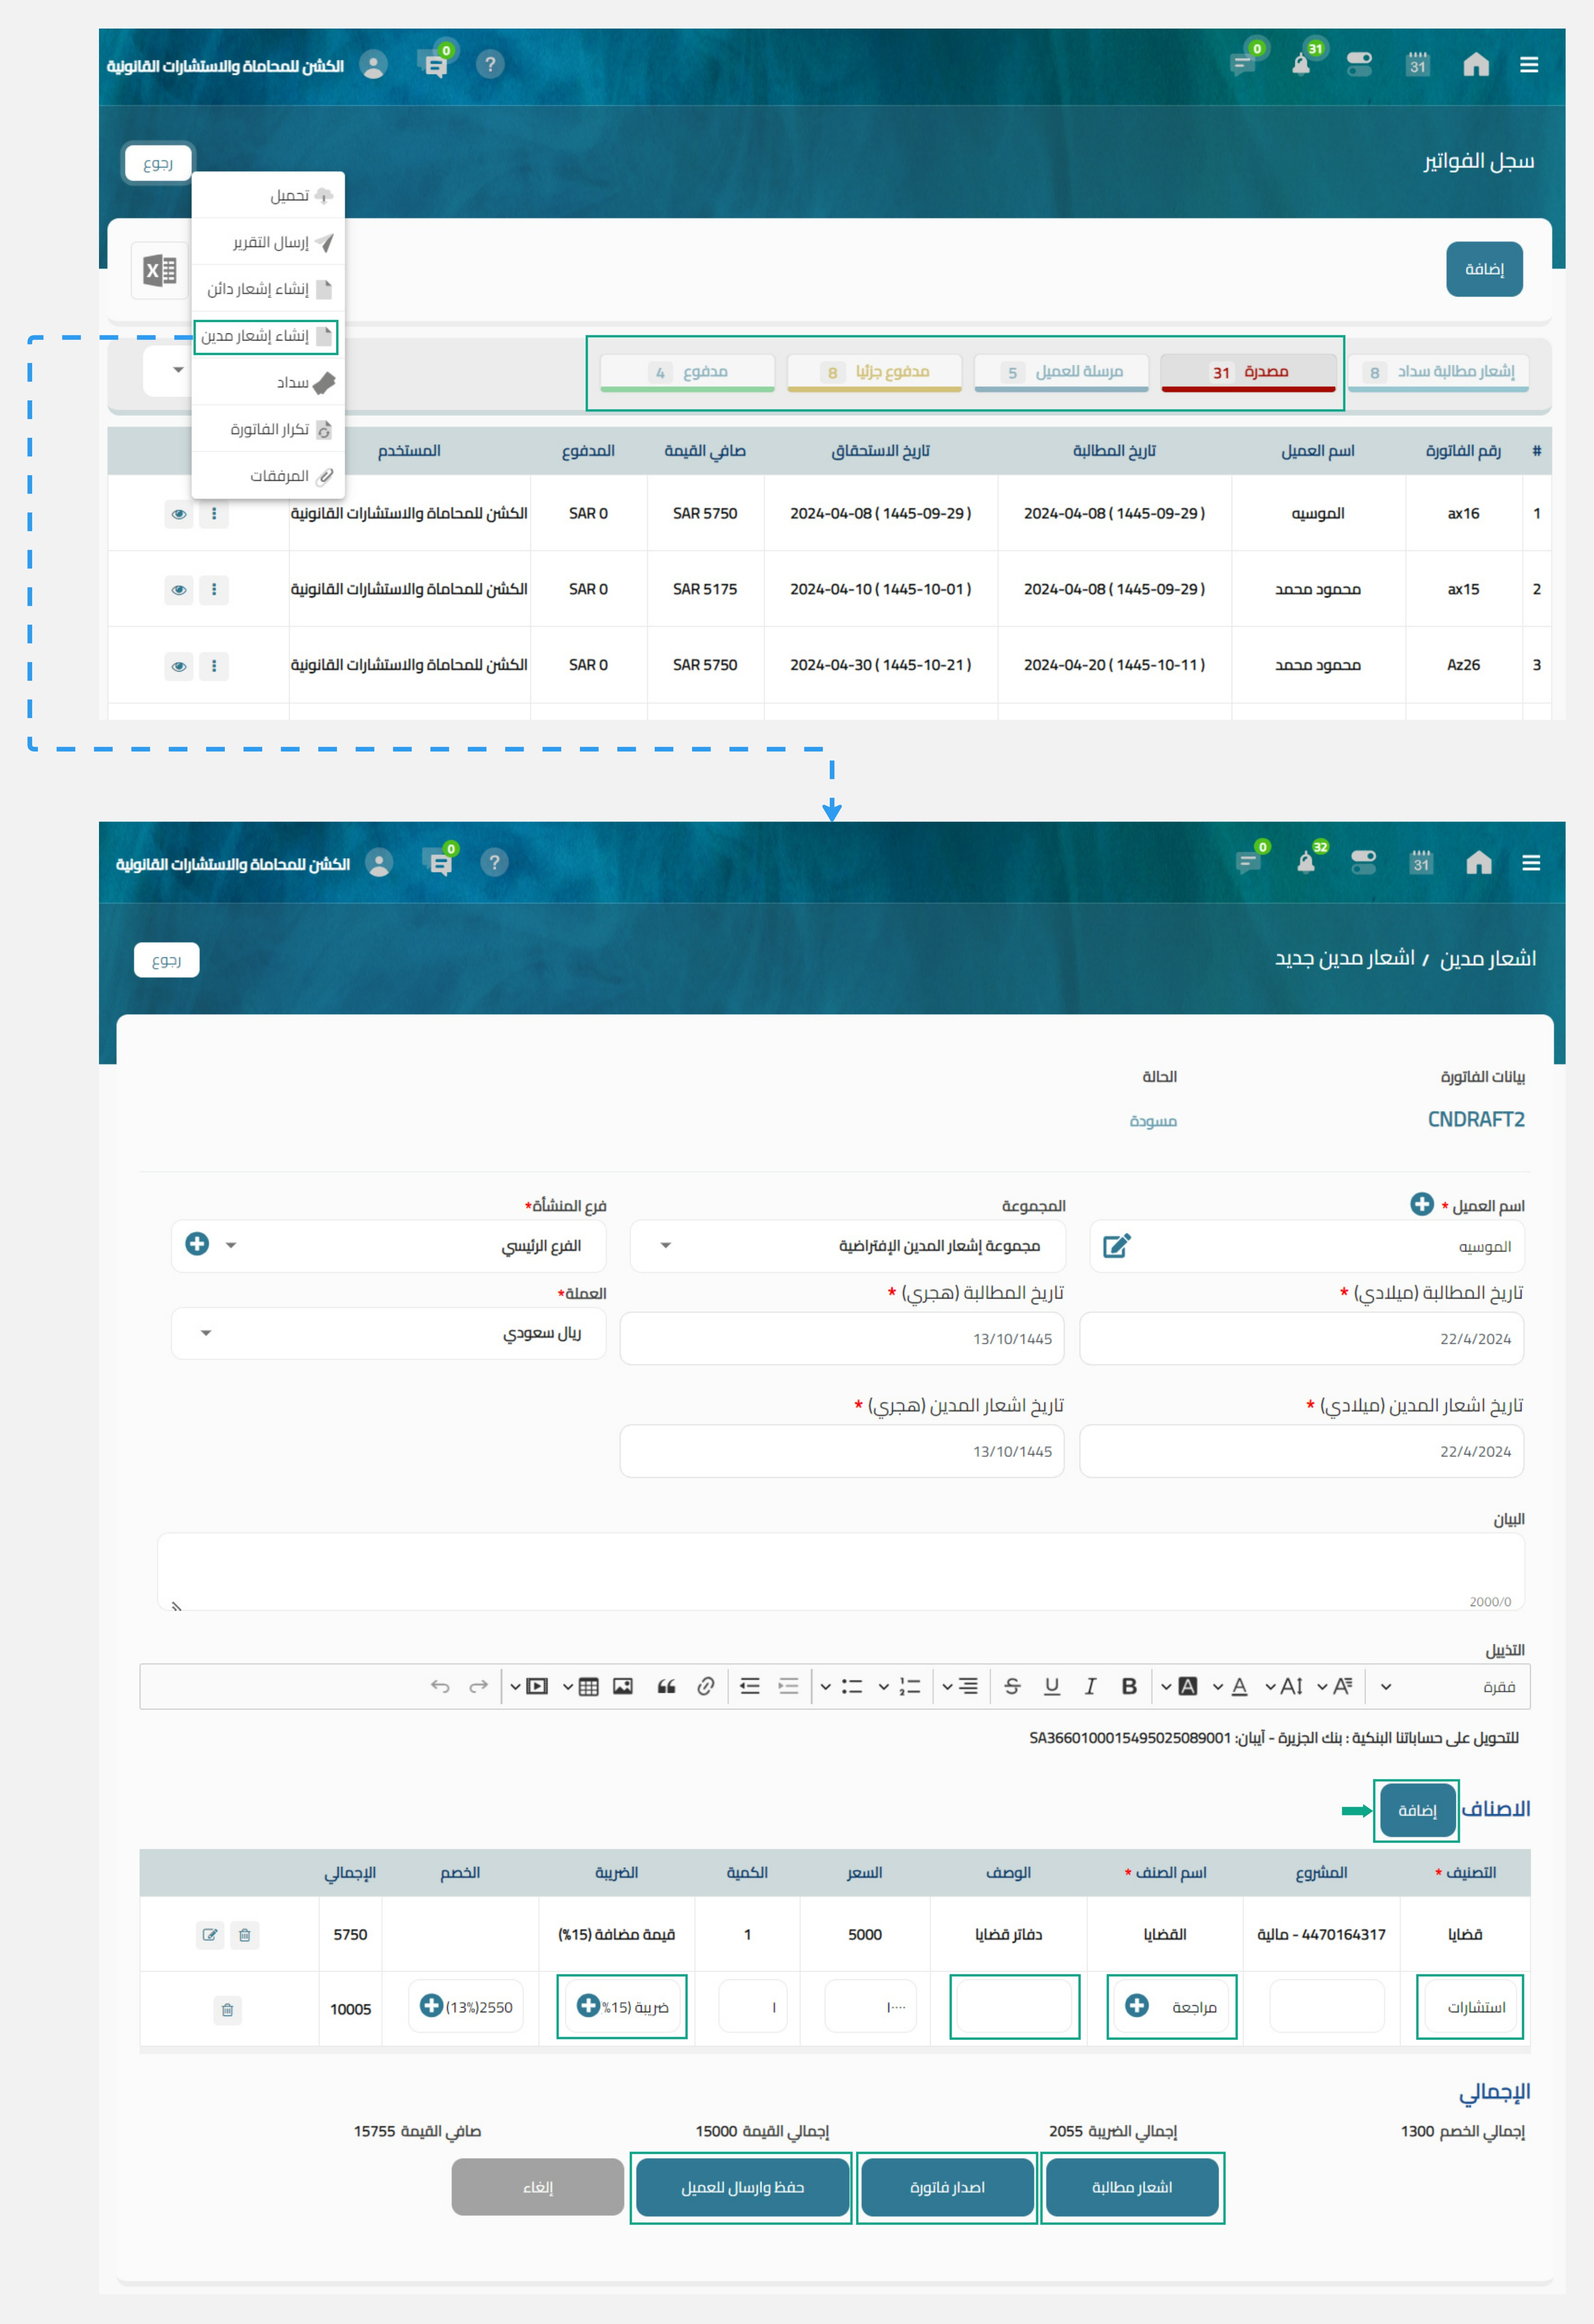The width and height of the screenshot is (1594, 2324).
Task: View invoice Az26 with eye icon
Action: pos(179,666)
